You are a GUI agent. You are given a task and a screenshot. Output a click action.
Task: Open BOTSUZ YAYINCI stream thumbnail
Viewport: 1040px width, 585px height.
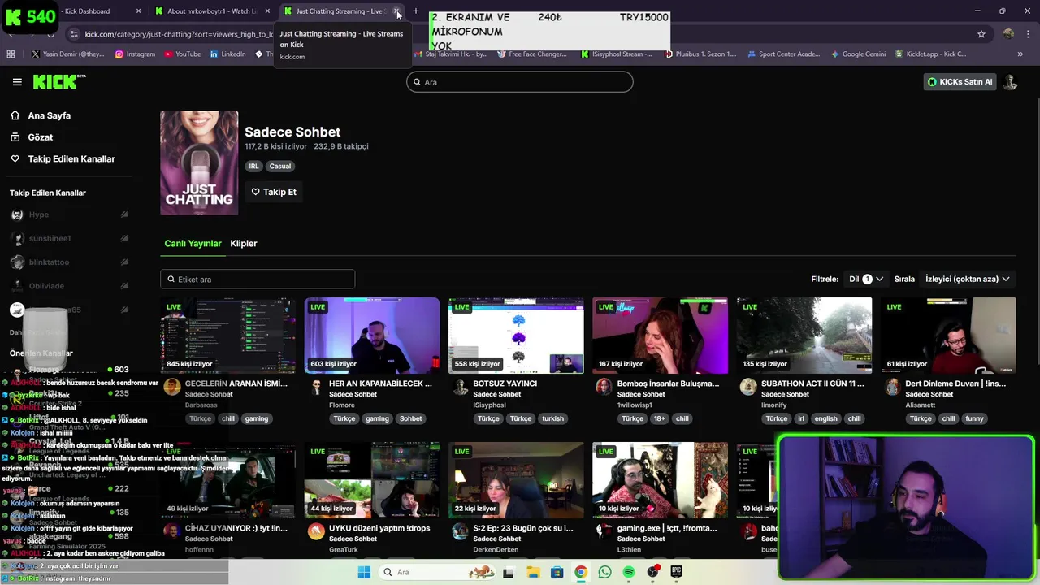point(516,336)
